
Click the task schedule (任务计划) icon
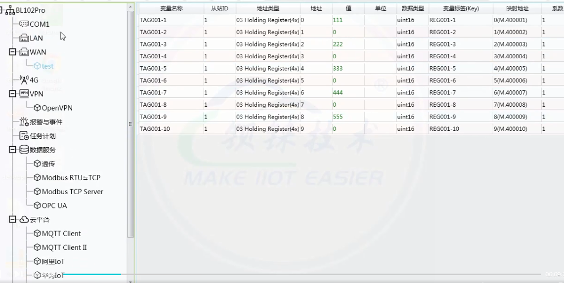pyautogui.click(x=24, y=136)
